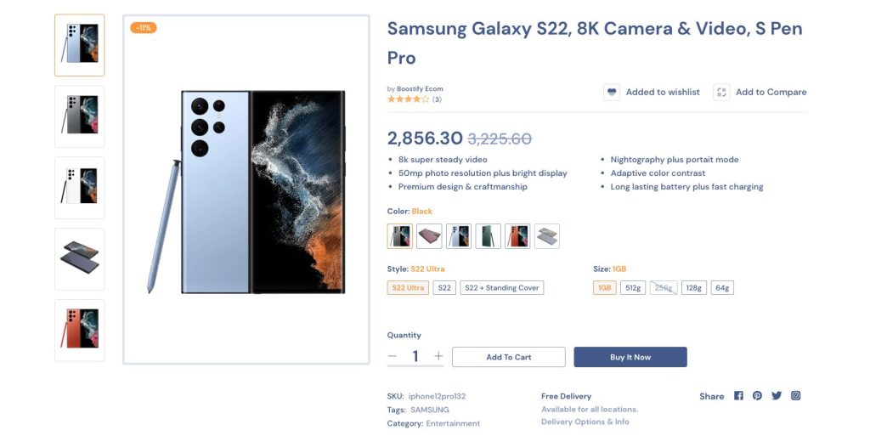Screen dimensions: 870x447
Task: Open the SAMSUNG tag link
Action: tap(429, 410)
